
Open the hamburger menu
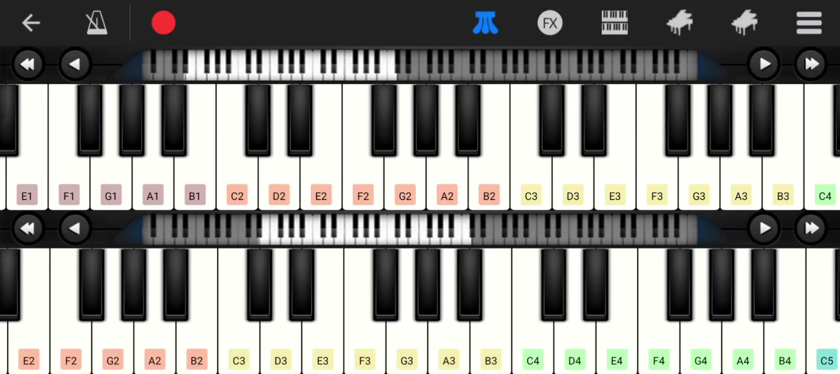coord(809,23)
